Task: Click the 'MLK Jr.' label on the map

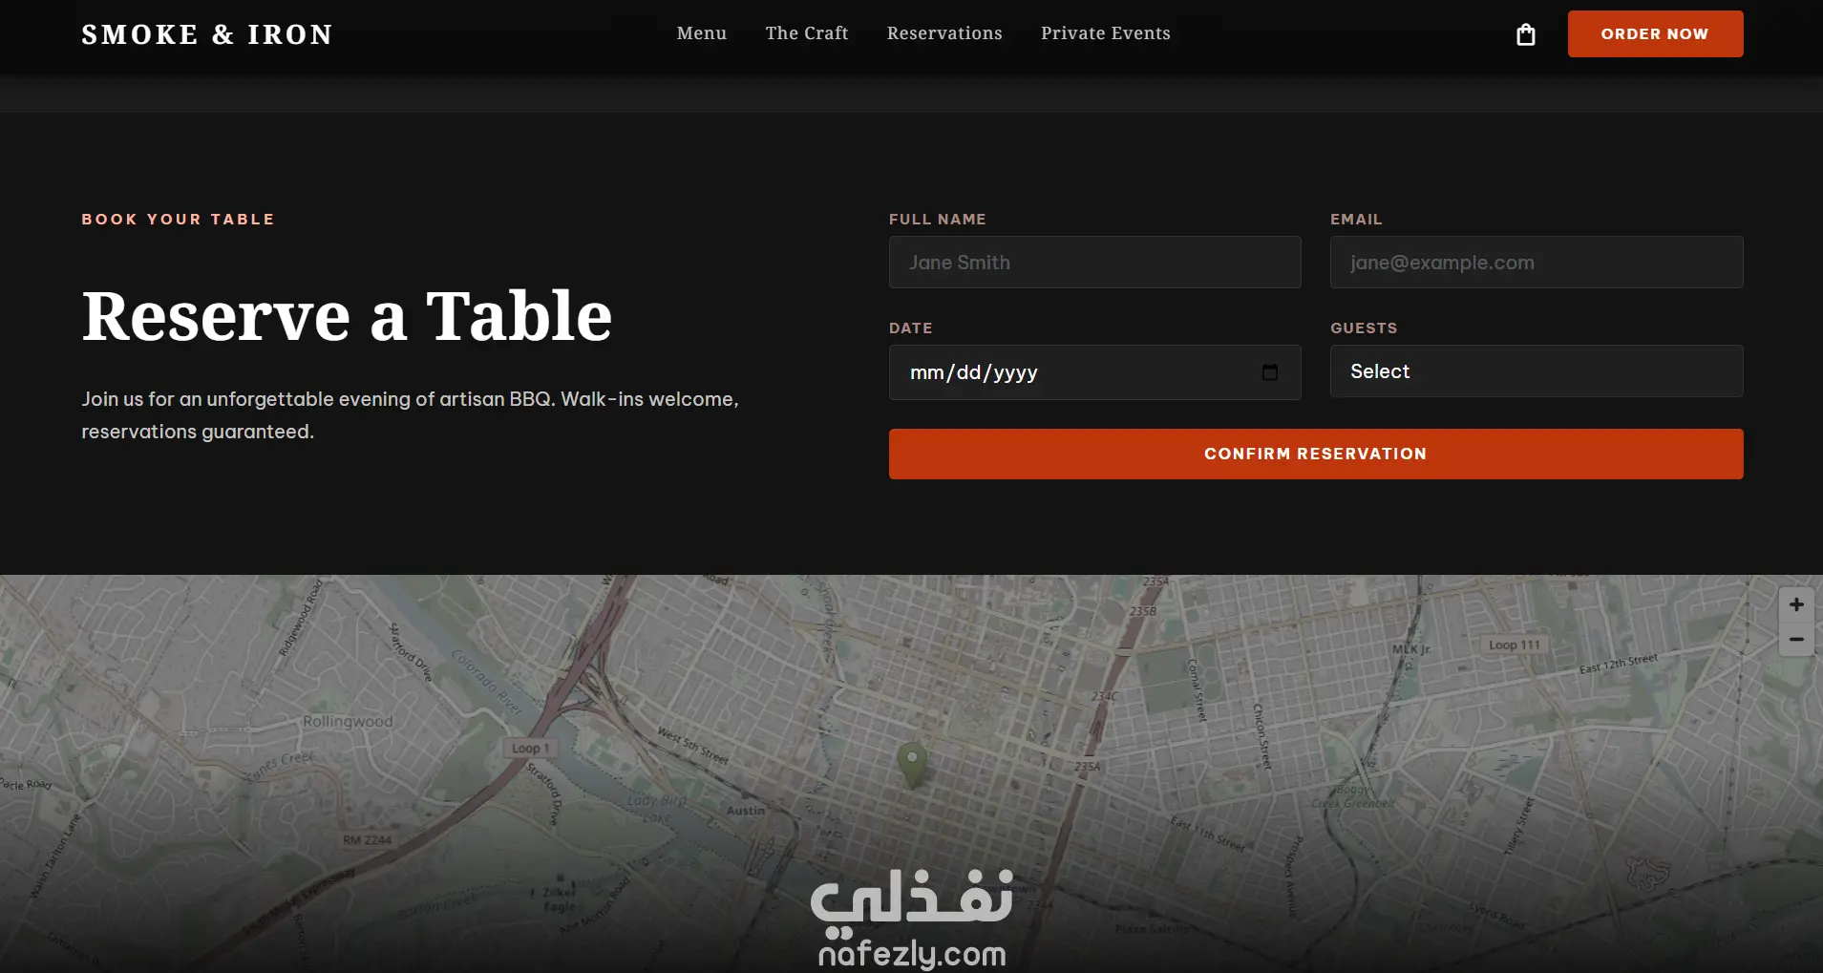Action: coord(1411,649)
